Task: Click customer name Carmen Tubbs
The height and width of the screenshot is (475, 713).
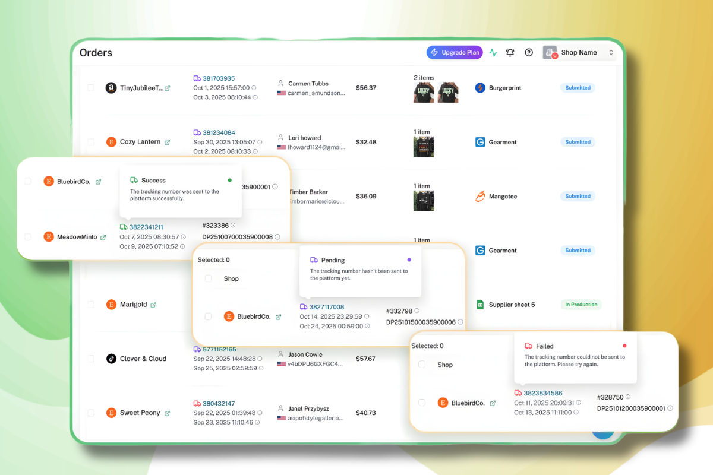Action: tap(308, 84)
